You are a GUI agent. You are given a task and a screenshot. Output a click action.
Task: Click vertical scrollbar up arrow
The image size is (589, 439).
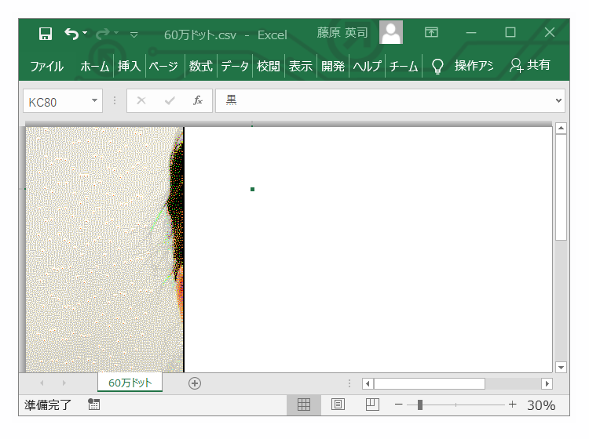(x=561, y=129)
